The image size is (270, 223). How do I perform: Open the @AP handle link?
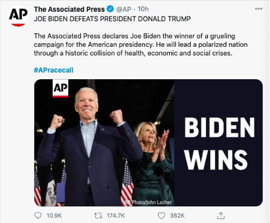[x=124, y=9]
